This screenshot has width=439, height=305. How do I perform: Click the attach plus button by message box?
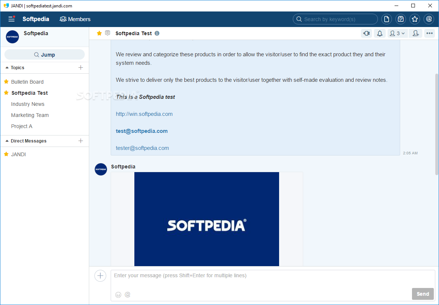pyautogui.click(x=100, y=276)
